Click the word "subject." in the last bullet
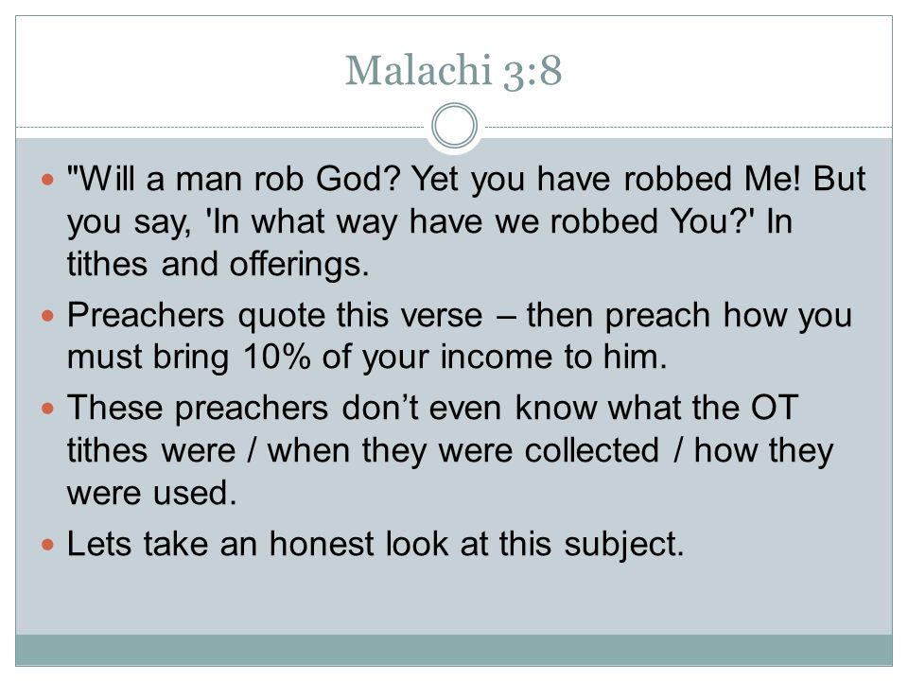 (x=624, y=545)
